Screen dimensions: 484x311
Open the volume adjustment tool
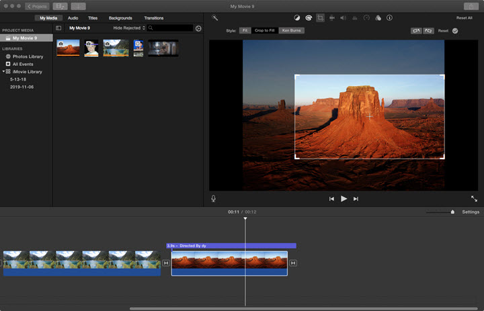tap(343, 18)
